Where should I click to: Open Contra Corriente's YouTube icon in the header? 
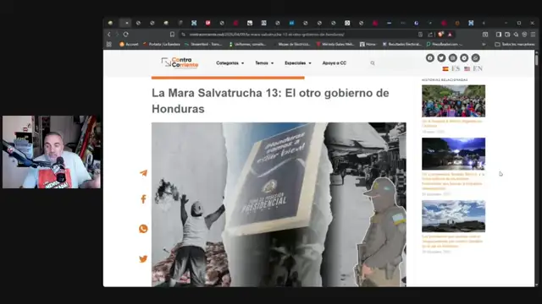[464, 58]
